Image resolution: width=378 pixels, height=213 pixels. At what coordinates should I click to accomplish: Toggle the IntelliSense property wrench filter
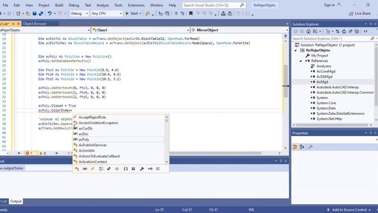[142, 169]
